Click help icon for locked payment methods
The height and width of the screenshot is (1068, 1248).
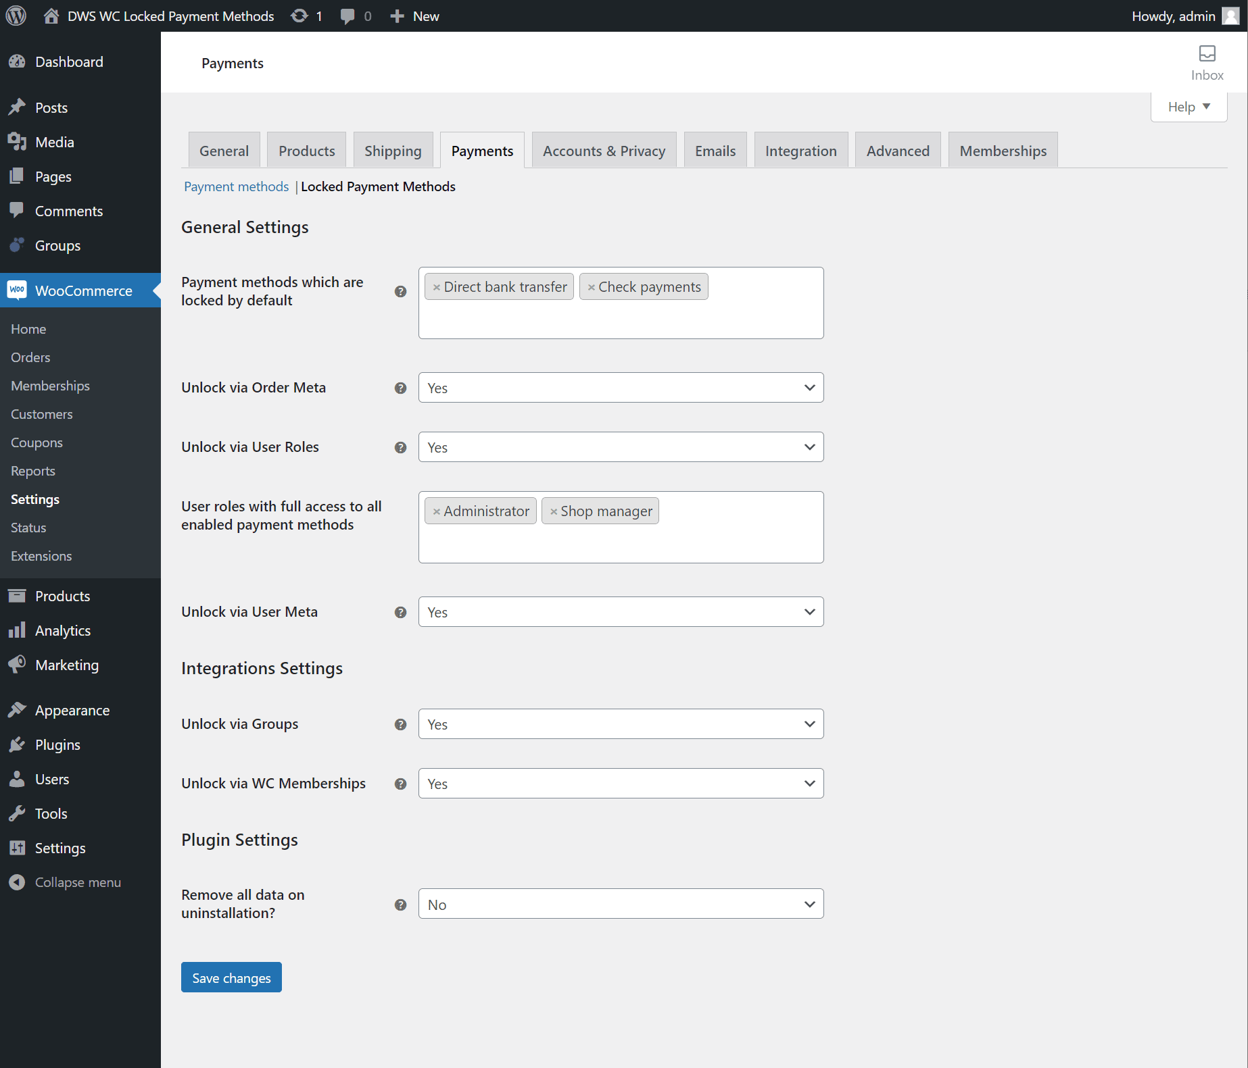coord(400,291)
